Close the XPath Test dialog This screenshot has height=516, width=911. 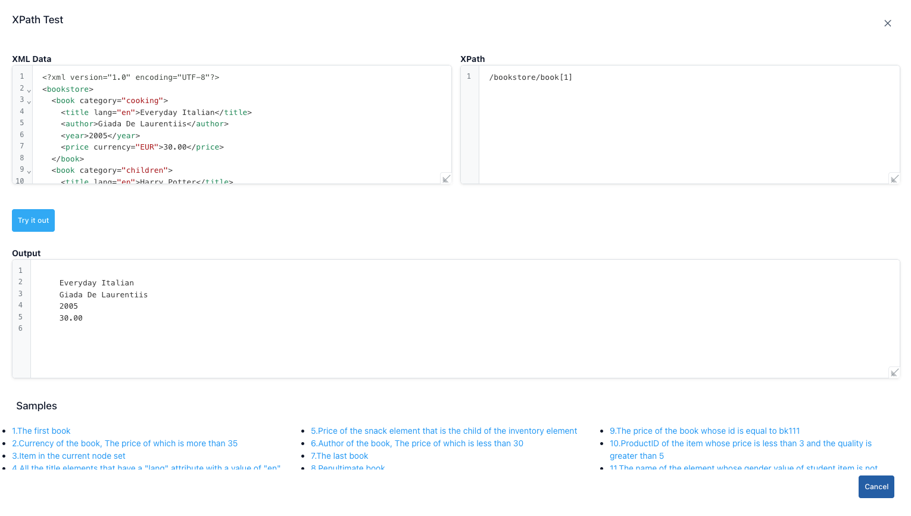pyautogui.click(x=887, y=23)
